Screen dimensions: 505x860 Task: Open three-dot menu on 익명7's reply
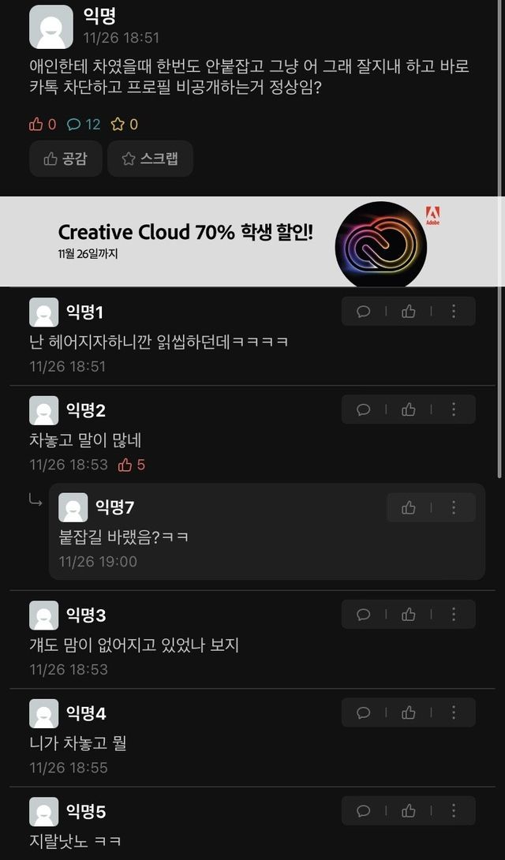pos(454,507)
